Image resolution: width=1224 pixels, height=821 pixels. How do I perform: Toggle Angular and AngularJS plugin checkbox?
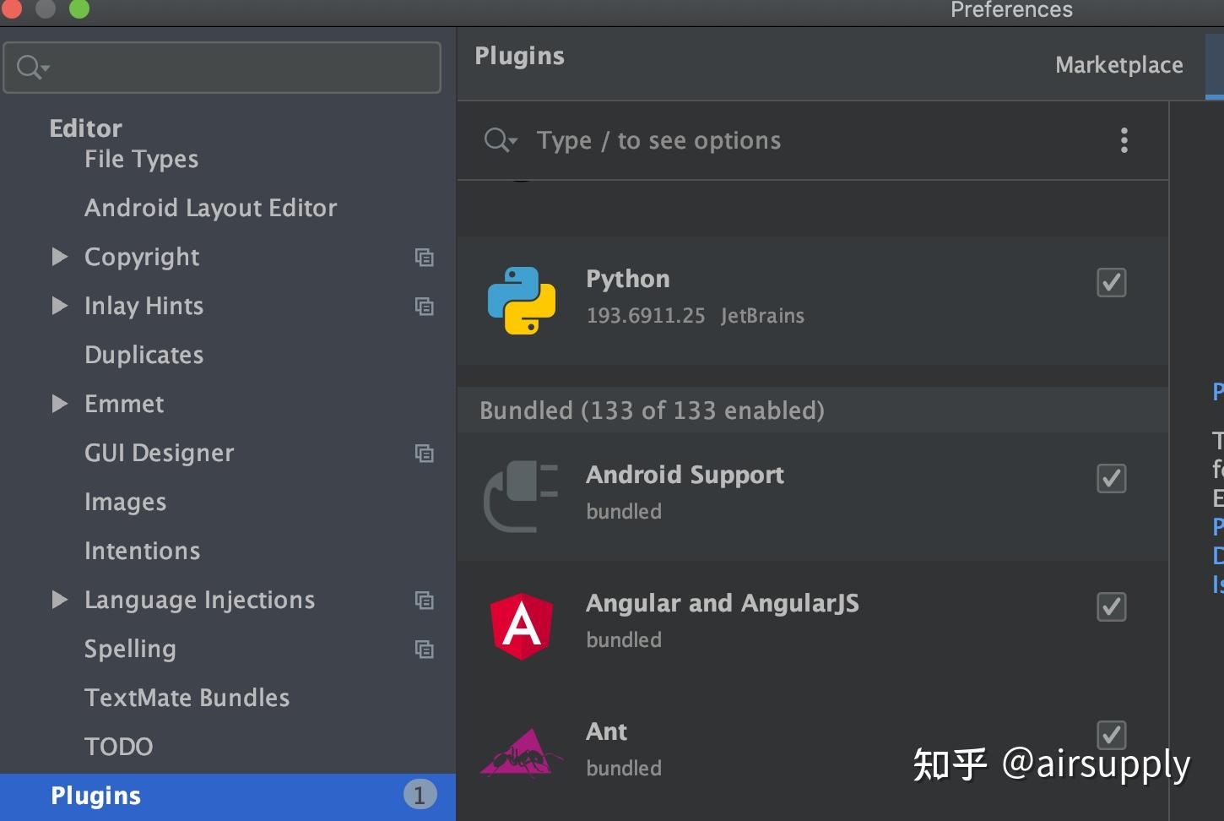[1111, 606]
